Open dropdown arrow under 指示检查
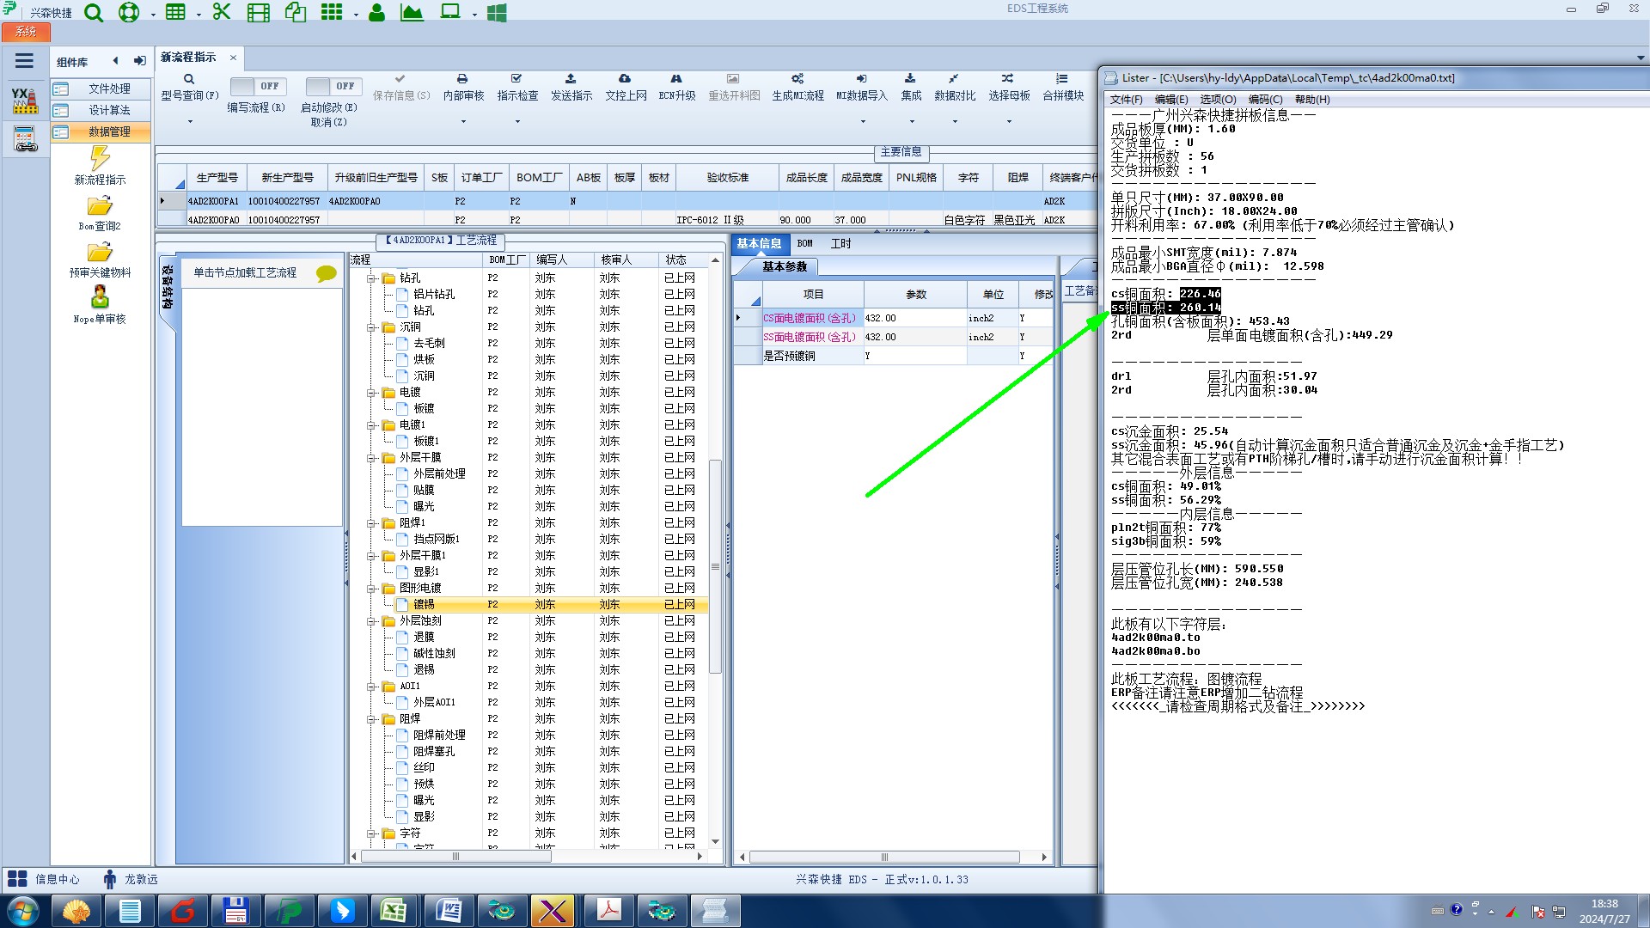This screenshot has height=928, width=1650. 517,121
